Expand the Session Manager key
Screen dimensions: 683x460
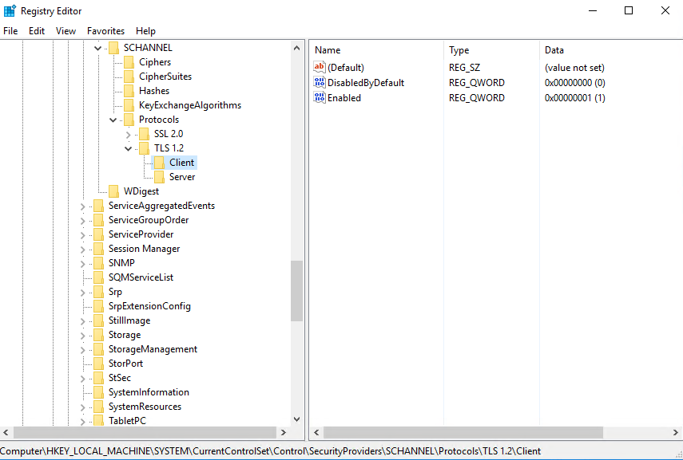tap(83, 249)
